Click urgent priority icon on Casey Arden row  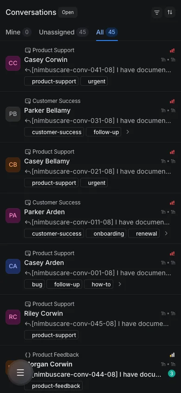(x=172, y=254)
